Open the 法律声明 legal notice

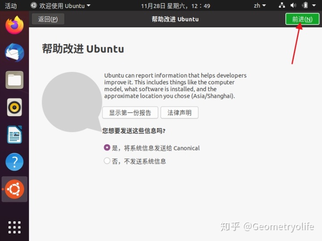coord(179,112)
